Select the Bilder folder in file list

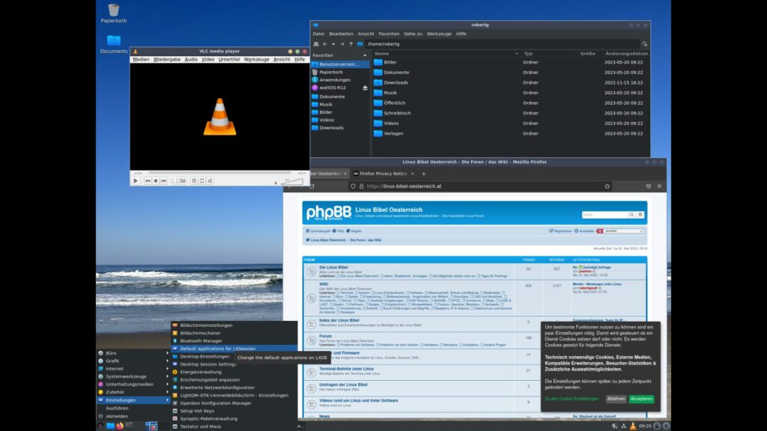click(389, 62)
